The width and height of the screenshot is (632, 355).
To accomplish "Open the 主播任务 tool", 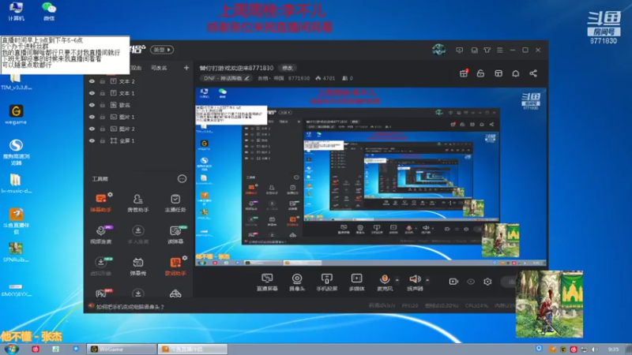I will 175,203.
